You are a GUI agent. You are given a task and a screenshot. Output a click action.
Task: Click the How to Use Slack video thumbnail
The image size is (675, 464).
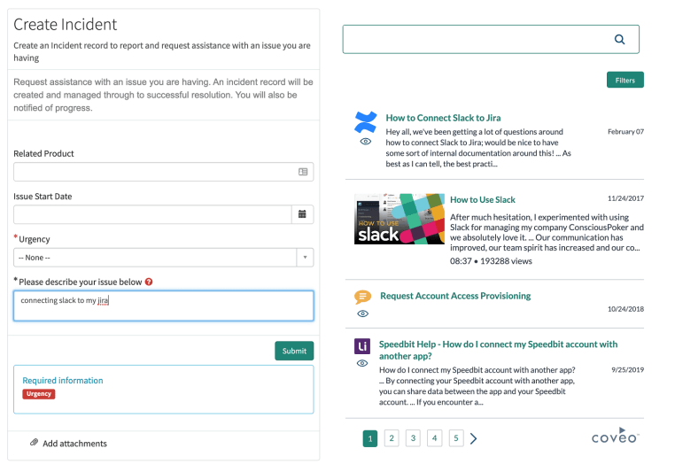pyautogui.click(x=398, y=219)
